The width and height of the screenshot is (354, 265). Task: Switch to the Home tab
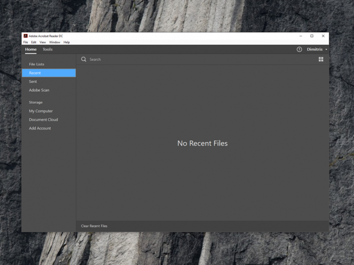point(31,49)
